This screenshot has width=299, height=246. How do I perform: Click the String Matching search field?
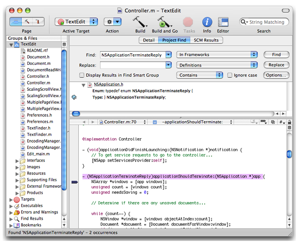tap(264, 22)
